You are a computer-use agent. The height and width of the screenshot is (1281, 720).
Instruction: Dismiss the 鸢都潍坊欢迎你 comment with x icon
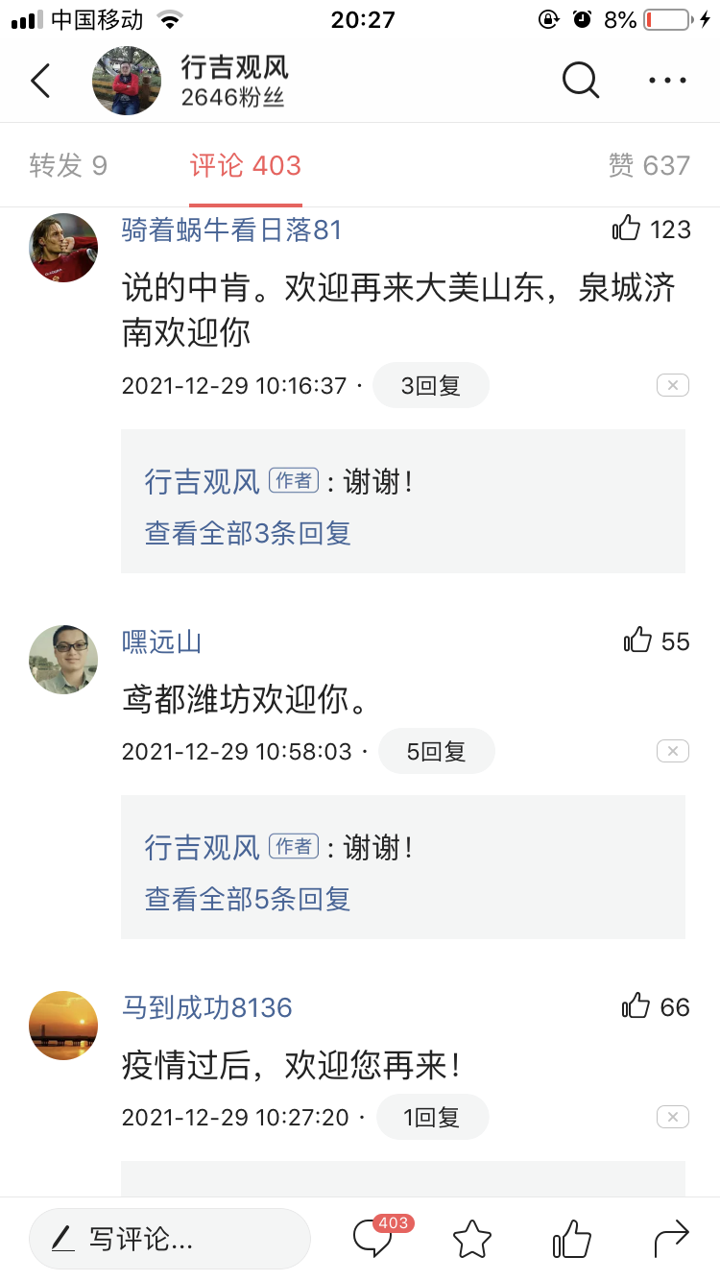(672, 751)
